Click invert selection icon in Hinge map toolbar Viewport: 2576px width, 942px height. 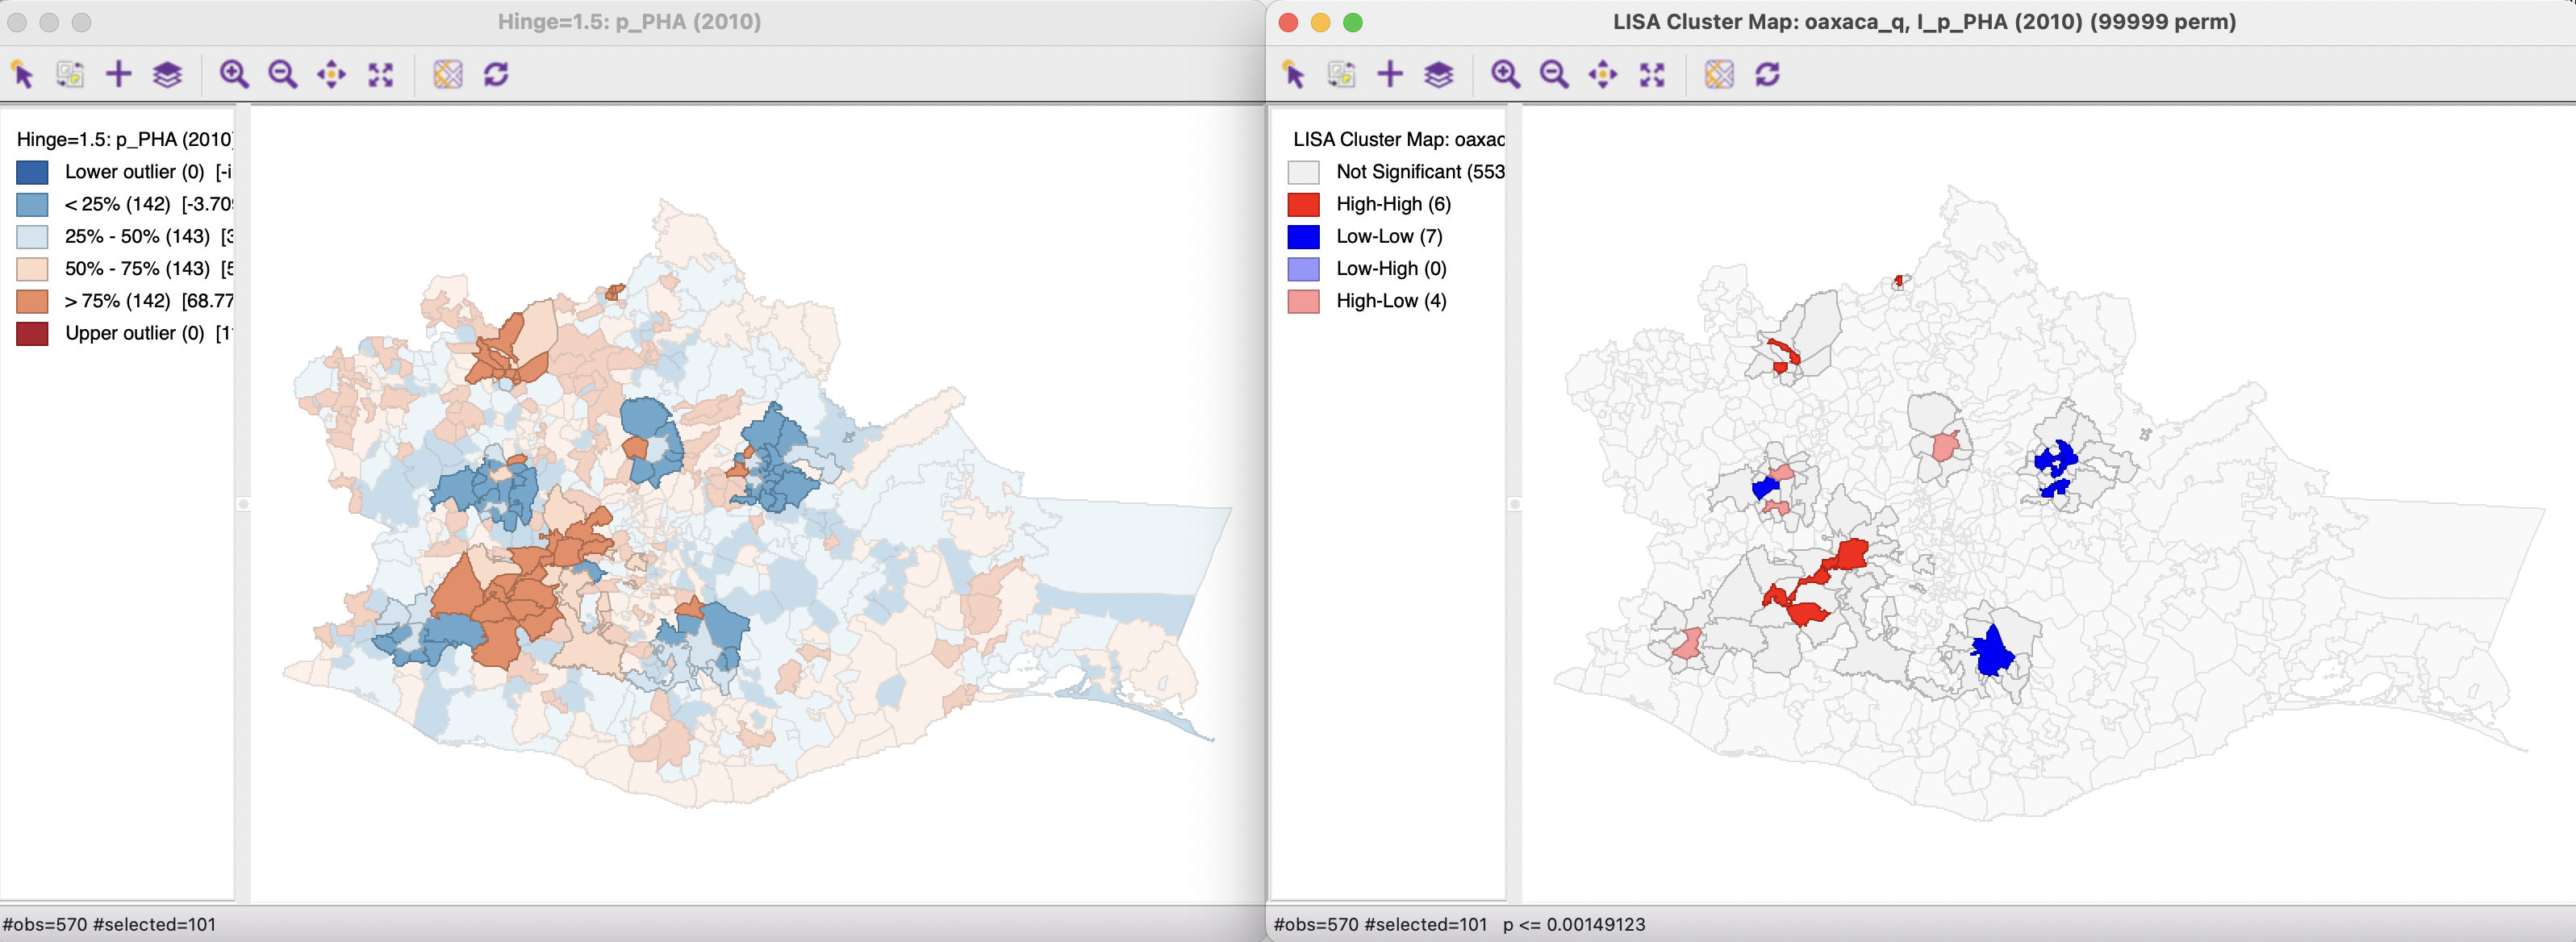[70, 75]
